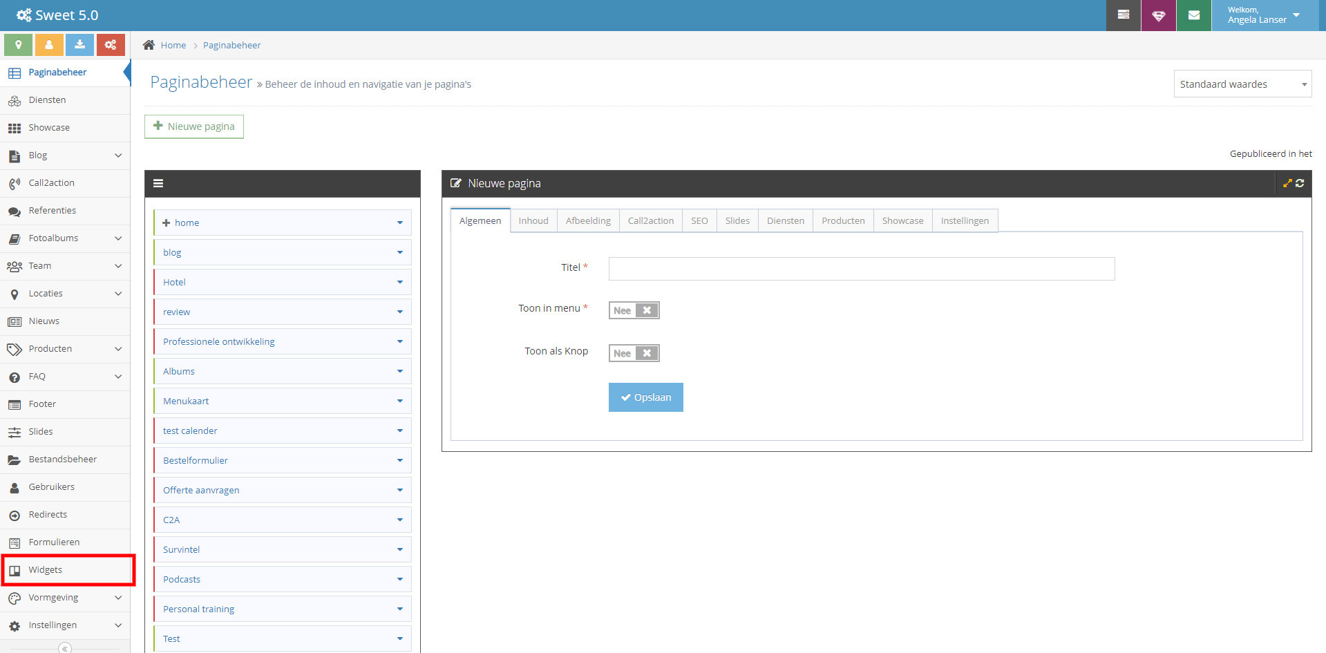Toggle the Toon in menu switch
Screen dimensions: 1326x653
click(x=634, y=310)
